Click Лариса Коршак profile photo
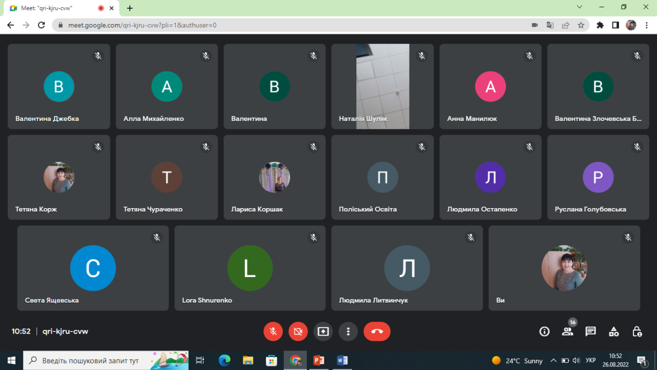Screen dimensions: 657x370 pos(275,177)
